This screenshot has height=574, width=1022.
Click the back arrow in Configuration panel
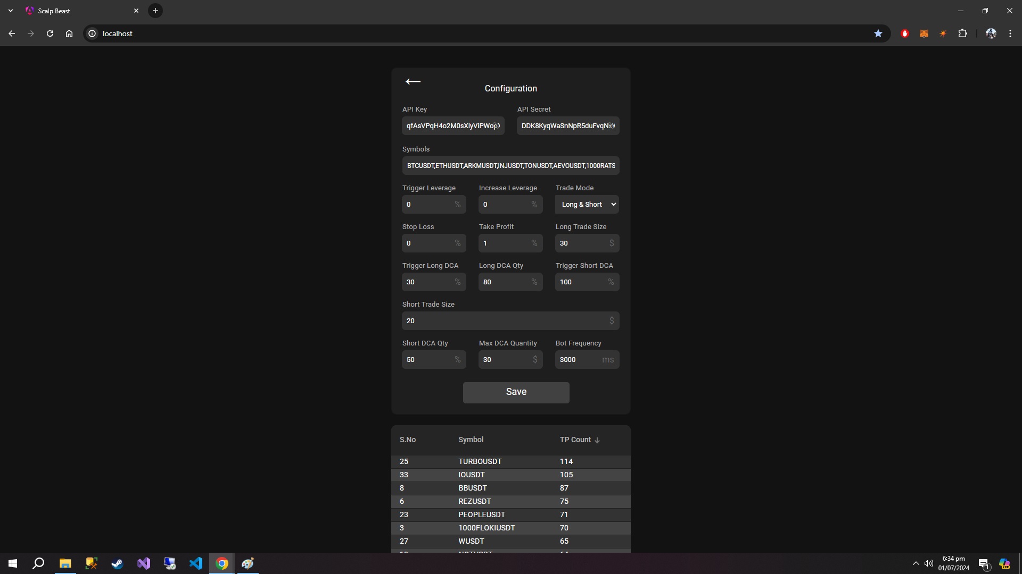point(413,81)
